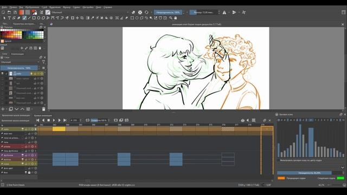Select the Freehand Brush tool
The width and height of the screenshot is (347, 195).
(24, 18)
